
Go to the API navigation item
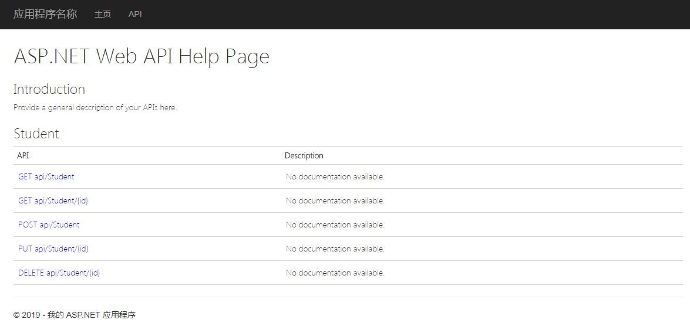tap(135, 14)
